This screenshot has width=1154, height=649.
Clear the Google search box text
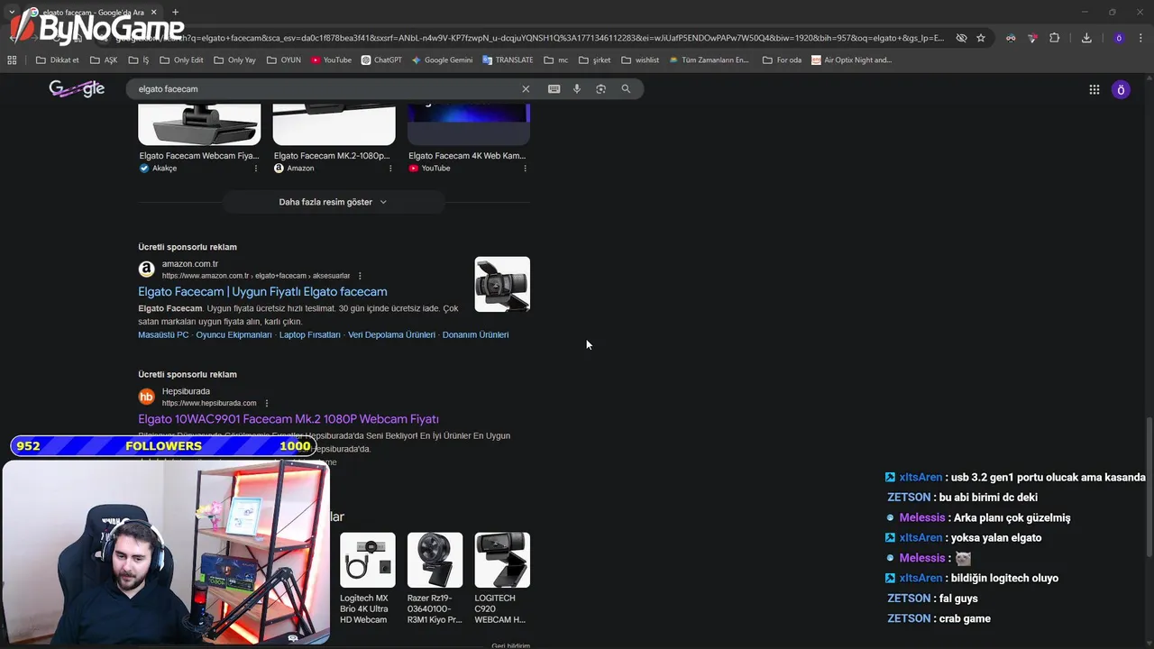[526, 89]
